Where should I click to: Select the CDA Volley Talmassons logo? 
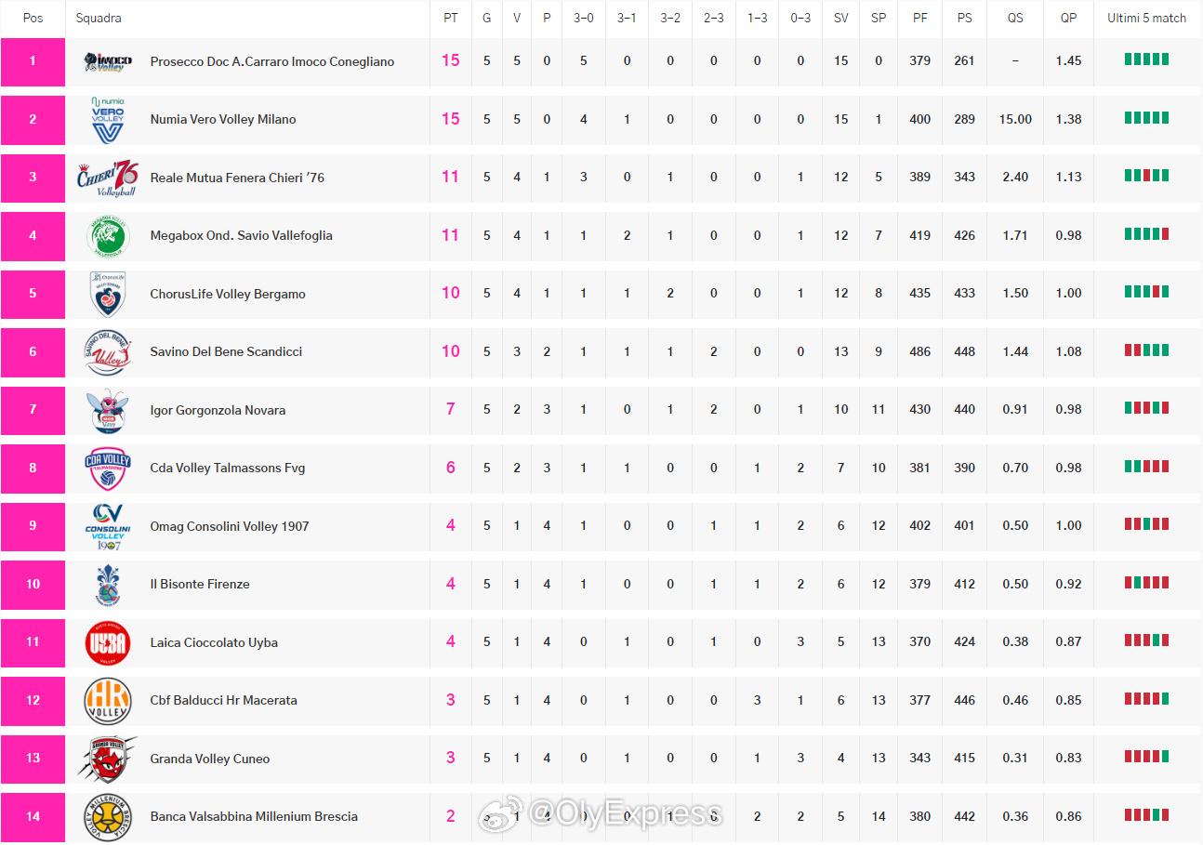click(x=108, y=469)
